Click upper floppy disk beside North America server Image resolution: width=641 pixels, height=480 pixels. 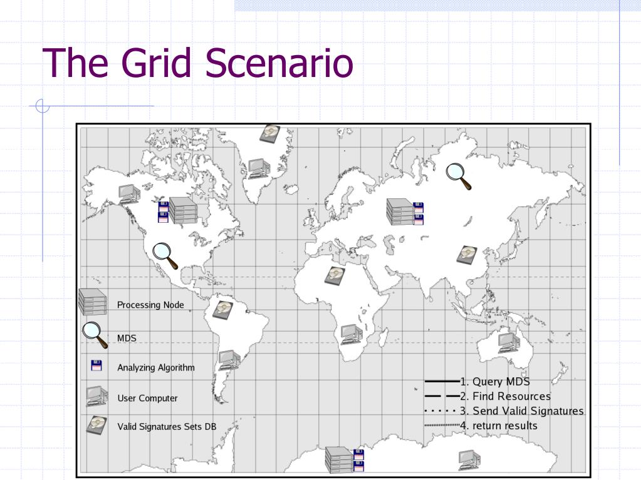pos(163,206)
